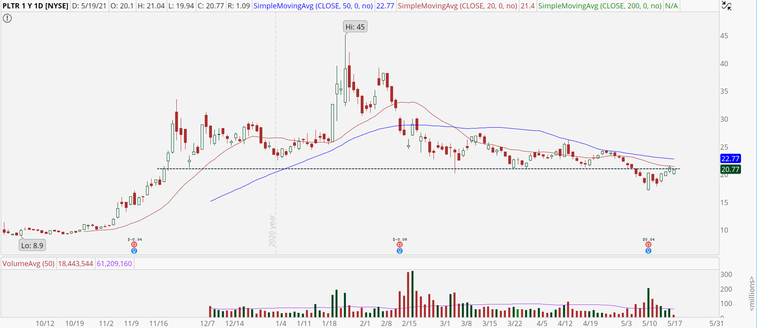Click the 4/5 date on the time axis

pos(542,323)
